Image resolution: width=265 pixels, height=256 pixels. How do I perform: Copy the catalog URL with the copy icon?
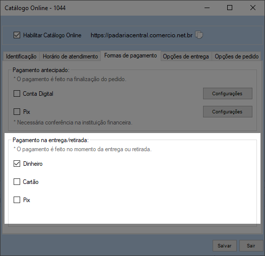point(199,35)
